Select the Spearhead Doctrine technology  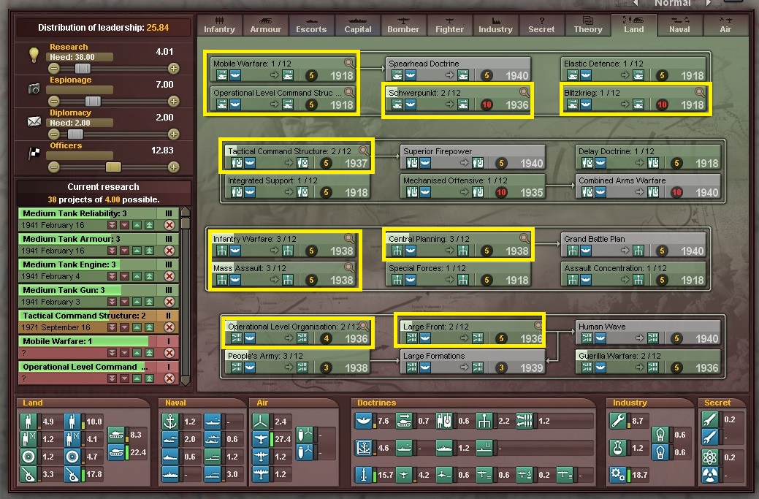(458, 69)
